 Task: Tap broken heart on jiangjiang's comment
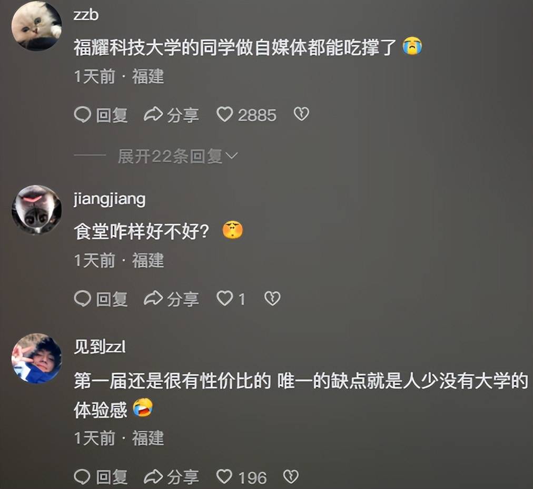[x=272, y=299]
